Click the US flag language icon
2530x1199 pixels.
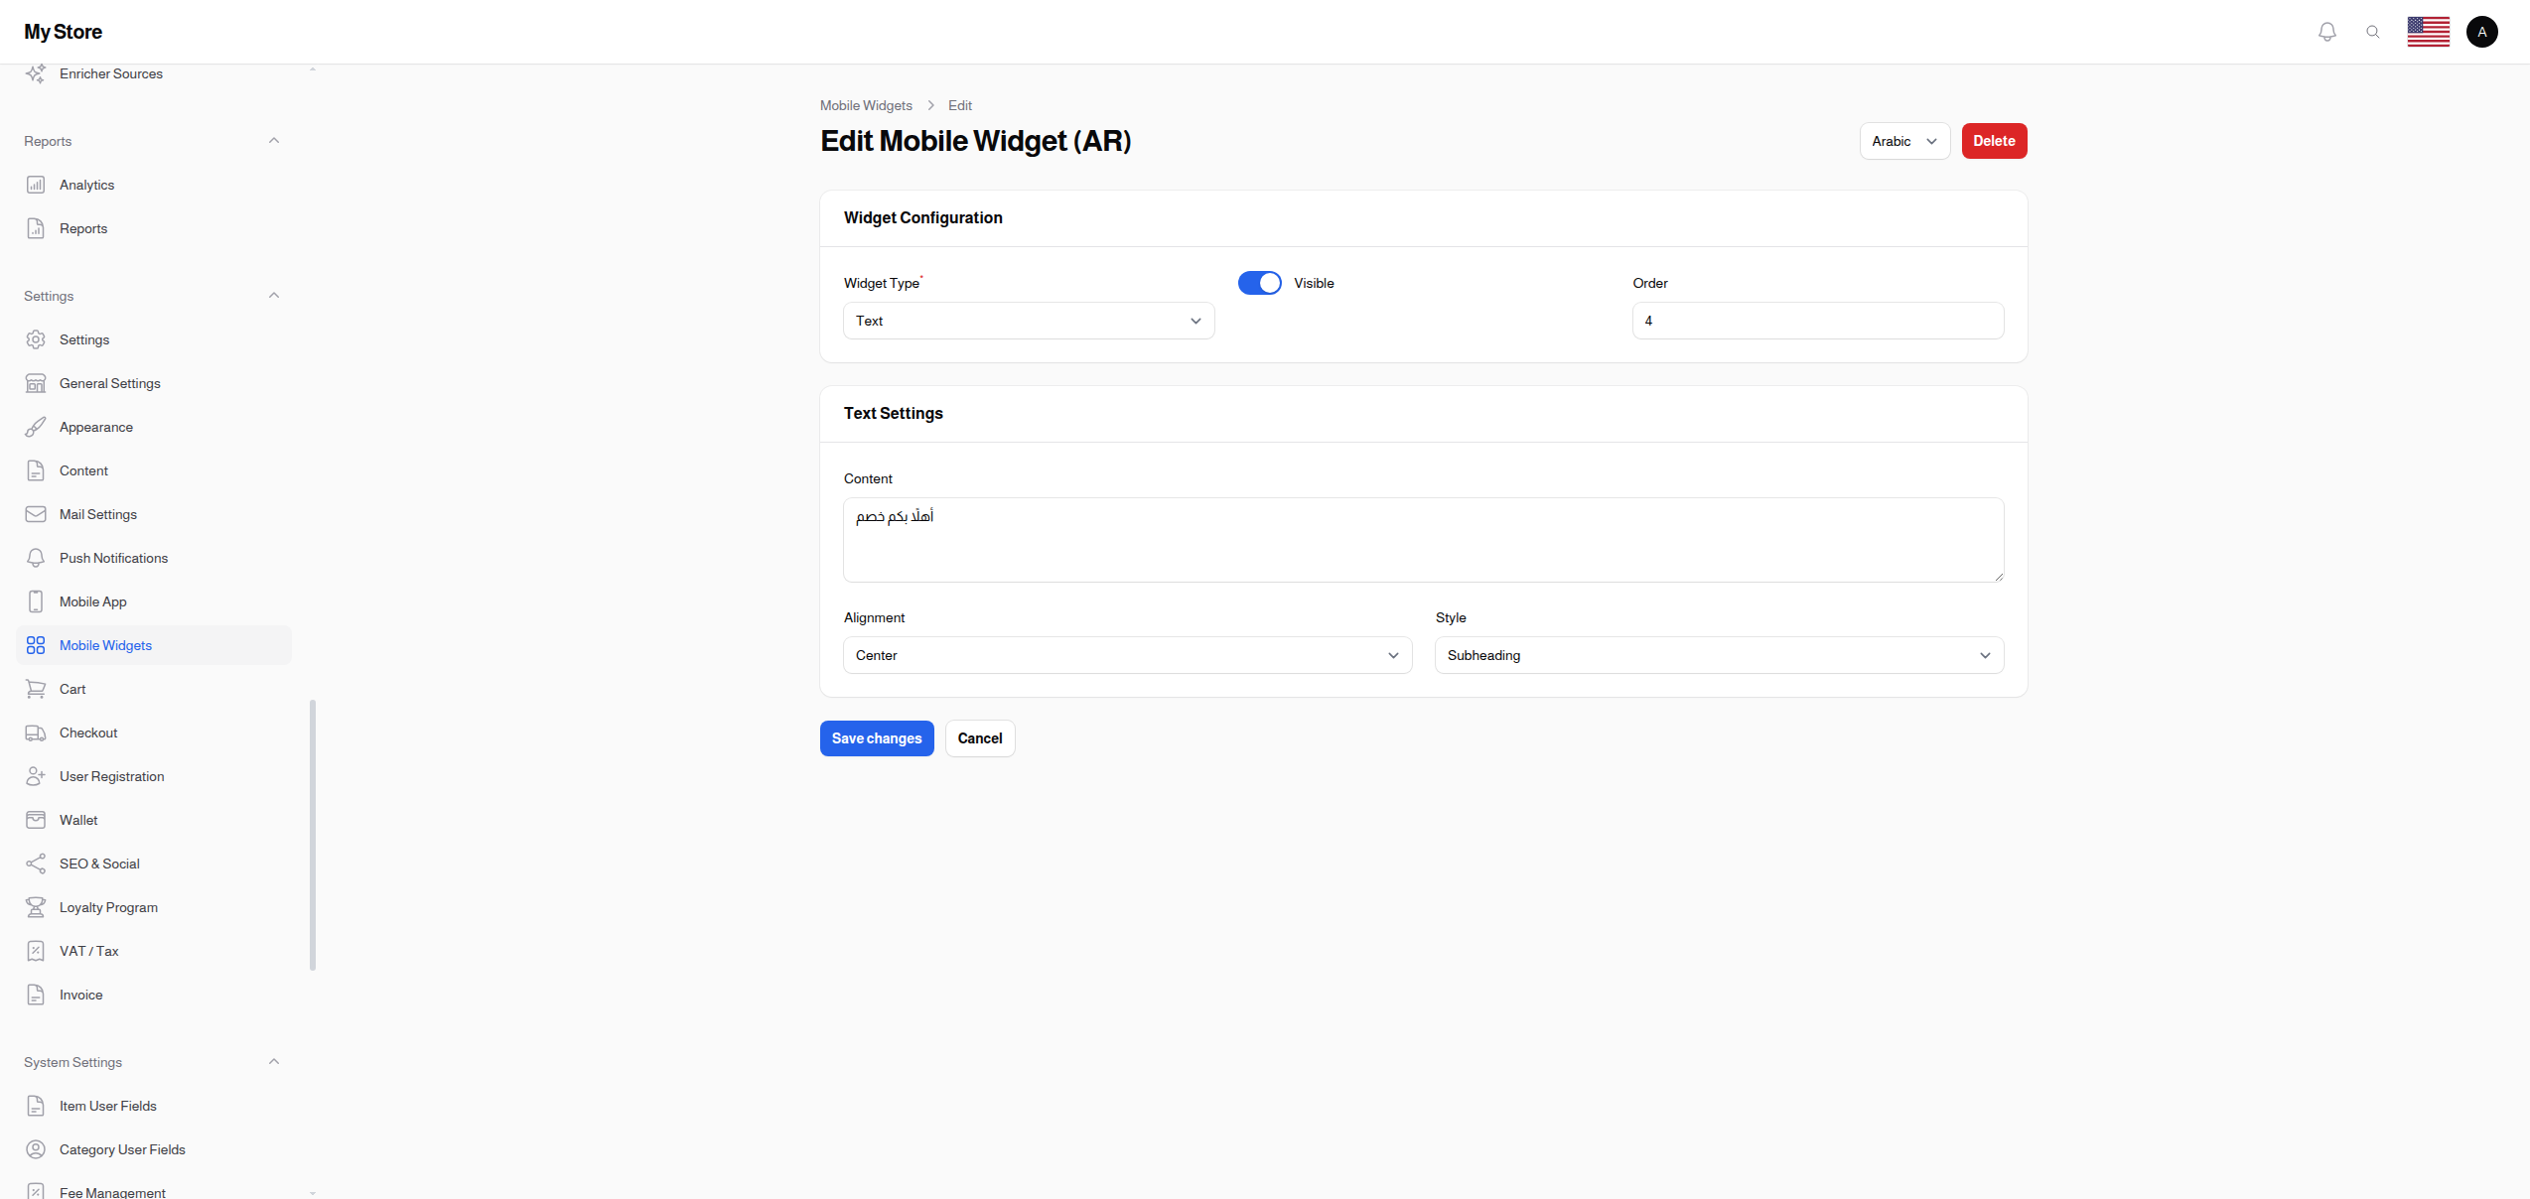2428,32
